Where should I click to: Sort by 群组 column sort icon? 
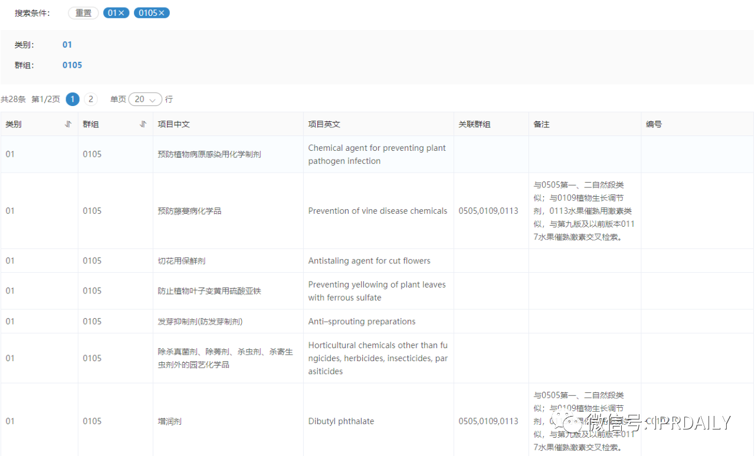(x=143, y=124)
